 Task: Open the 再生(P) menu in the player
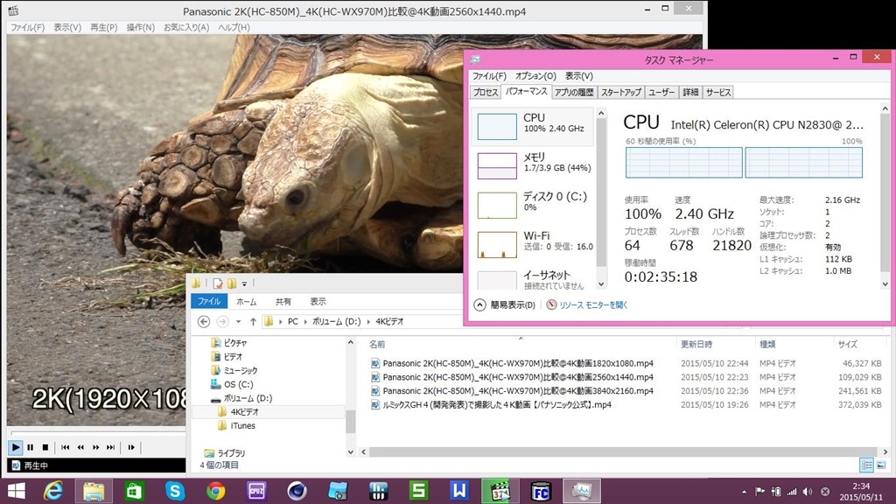click(x=104, y=27)
